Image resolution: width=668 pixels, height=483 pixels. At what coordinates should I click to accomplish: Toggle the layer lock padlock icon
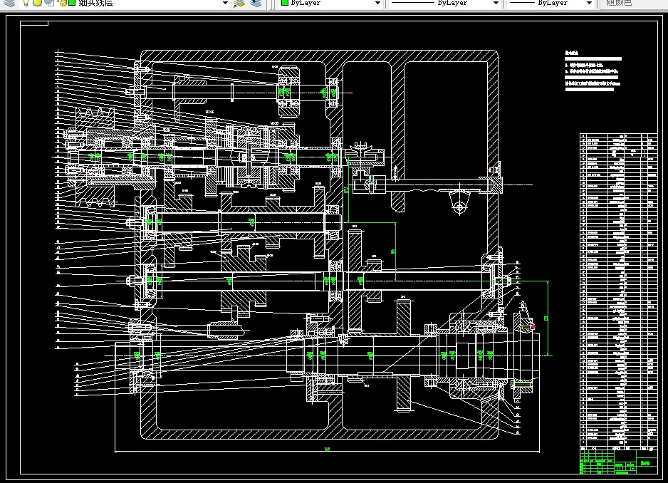62,3
